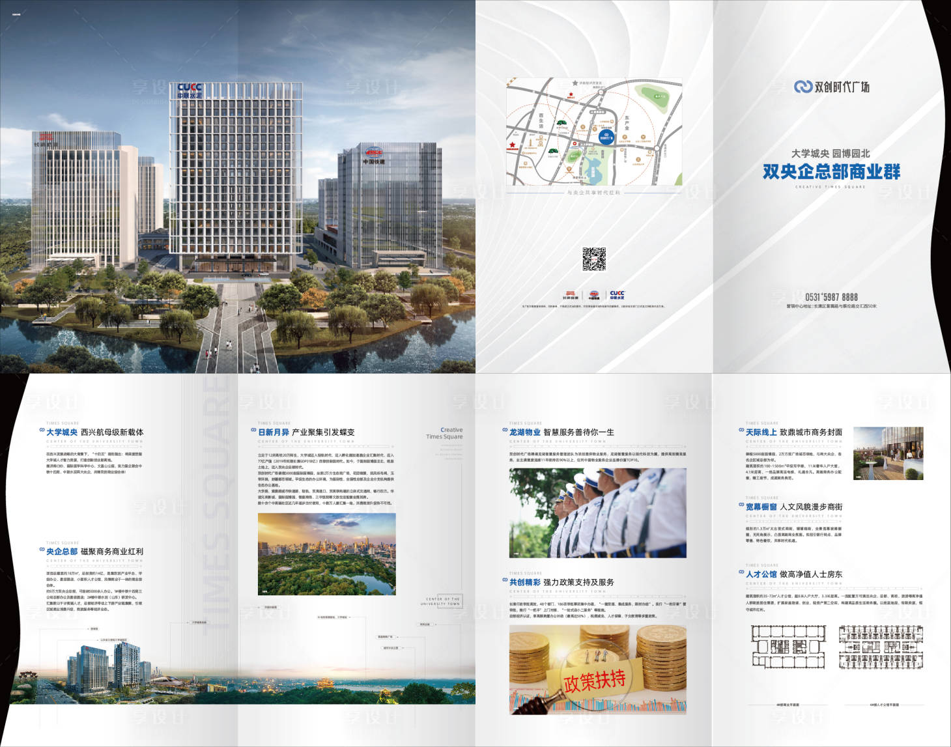951x747 pixels.
Task: Click the heading 日新月异 产业聚集引发蝶变
Action: click(x=307, y=432)
